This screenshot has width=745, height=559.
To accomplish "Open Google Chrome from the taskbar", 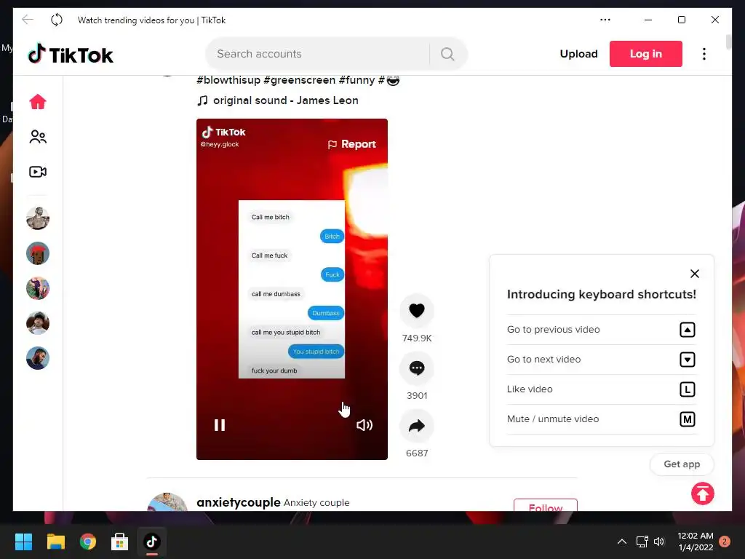I will click(88, 542).
